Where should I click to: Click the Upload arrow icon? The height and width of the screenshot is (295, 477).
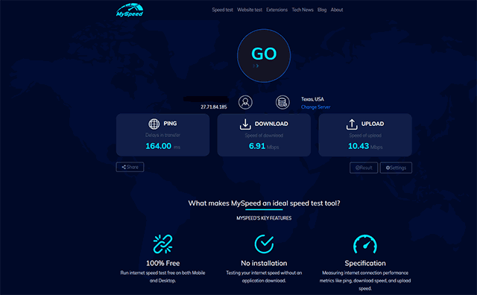pyautogui.click(x=352, y=124)
